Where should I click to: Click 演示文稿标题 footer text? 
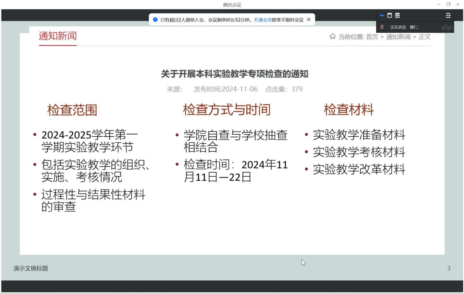(x=31, y=268)
